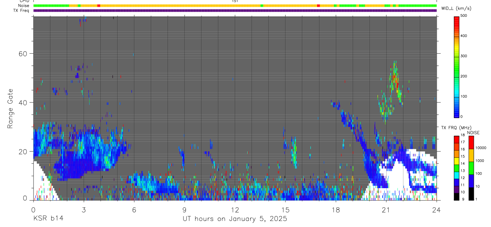This screenshot has width=491, height=227.
Task: Click the NOISE color legend bar
Action: pyautogui.click(x=471, y=168)
